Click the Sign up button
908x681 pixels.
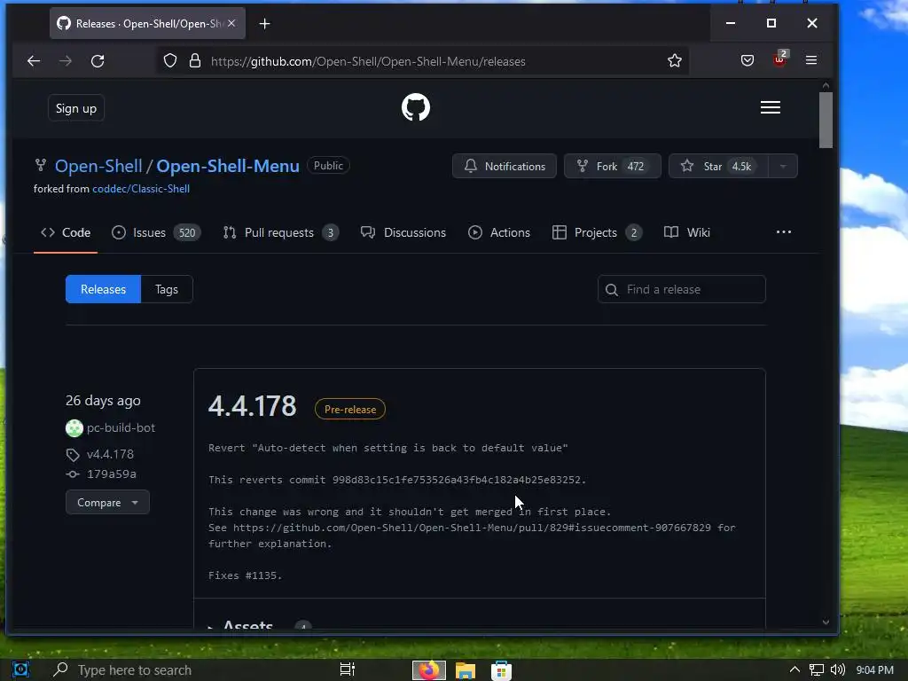76,108
